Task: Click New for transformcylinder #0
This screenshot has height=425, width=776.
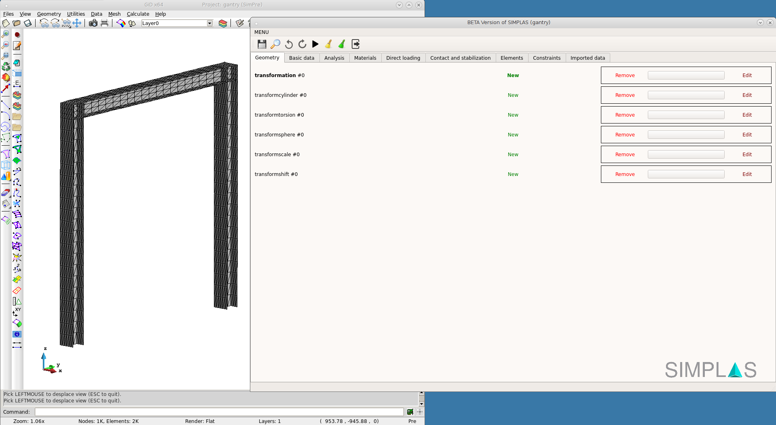Action: click(513, 95)
